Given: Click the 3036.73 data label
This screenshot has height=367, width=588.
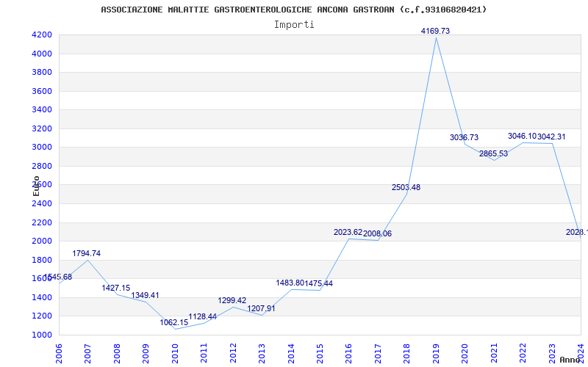Looking at the screenshot, I should point(465,137).
